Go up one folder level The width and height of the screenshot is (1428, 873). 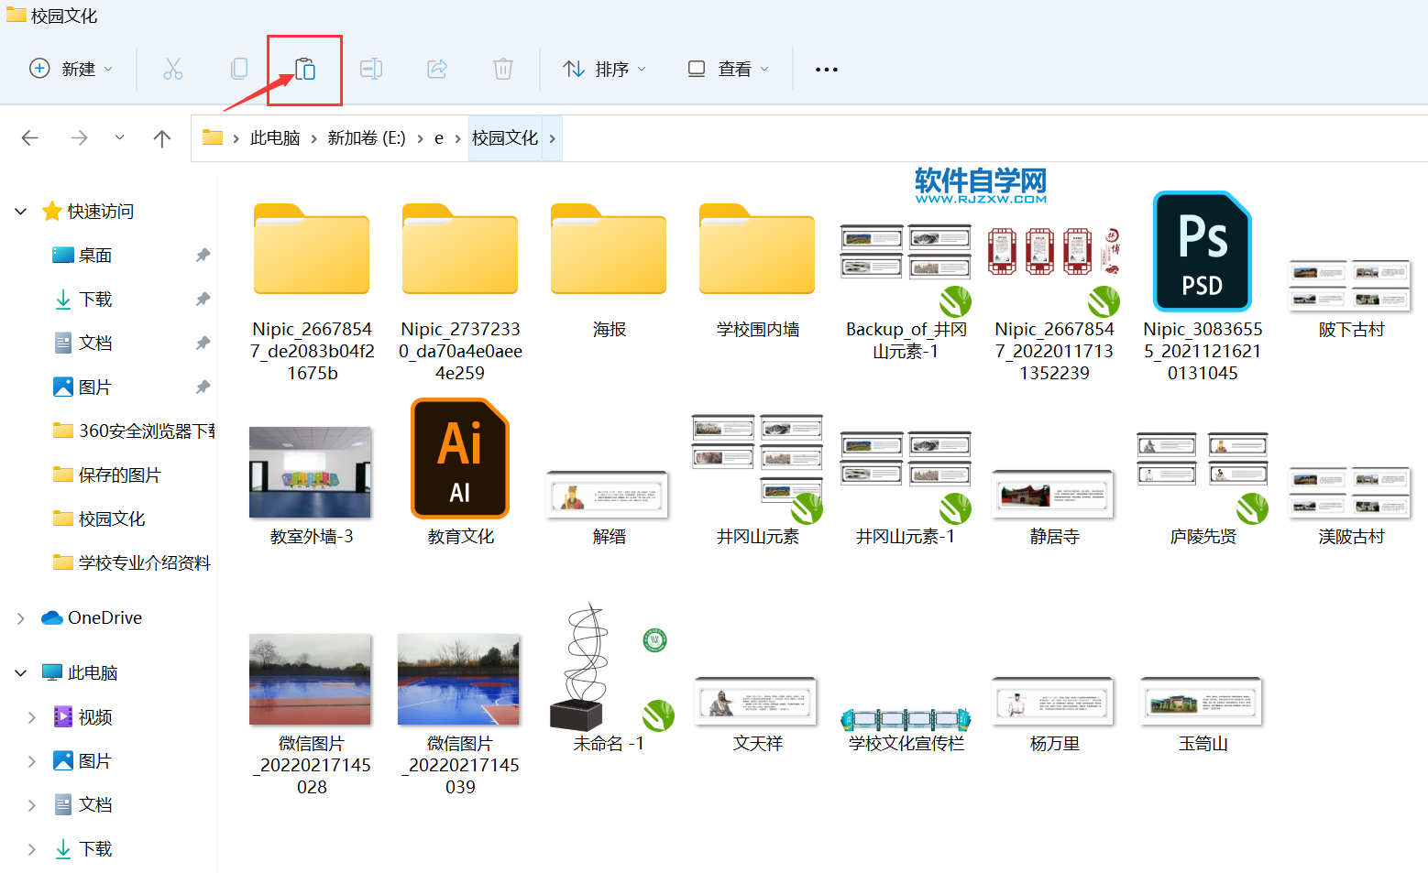coord(162,138)
